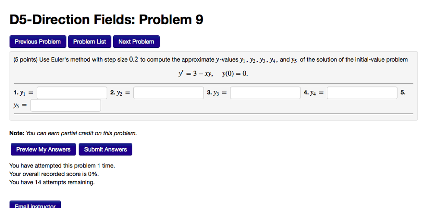Advance to the Next Problem
Viewport: 442px width, 208px height.
click(x=136, y=42)
